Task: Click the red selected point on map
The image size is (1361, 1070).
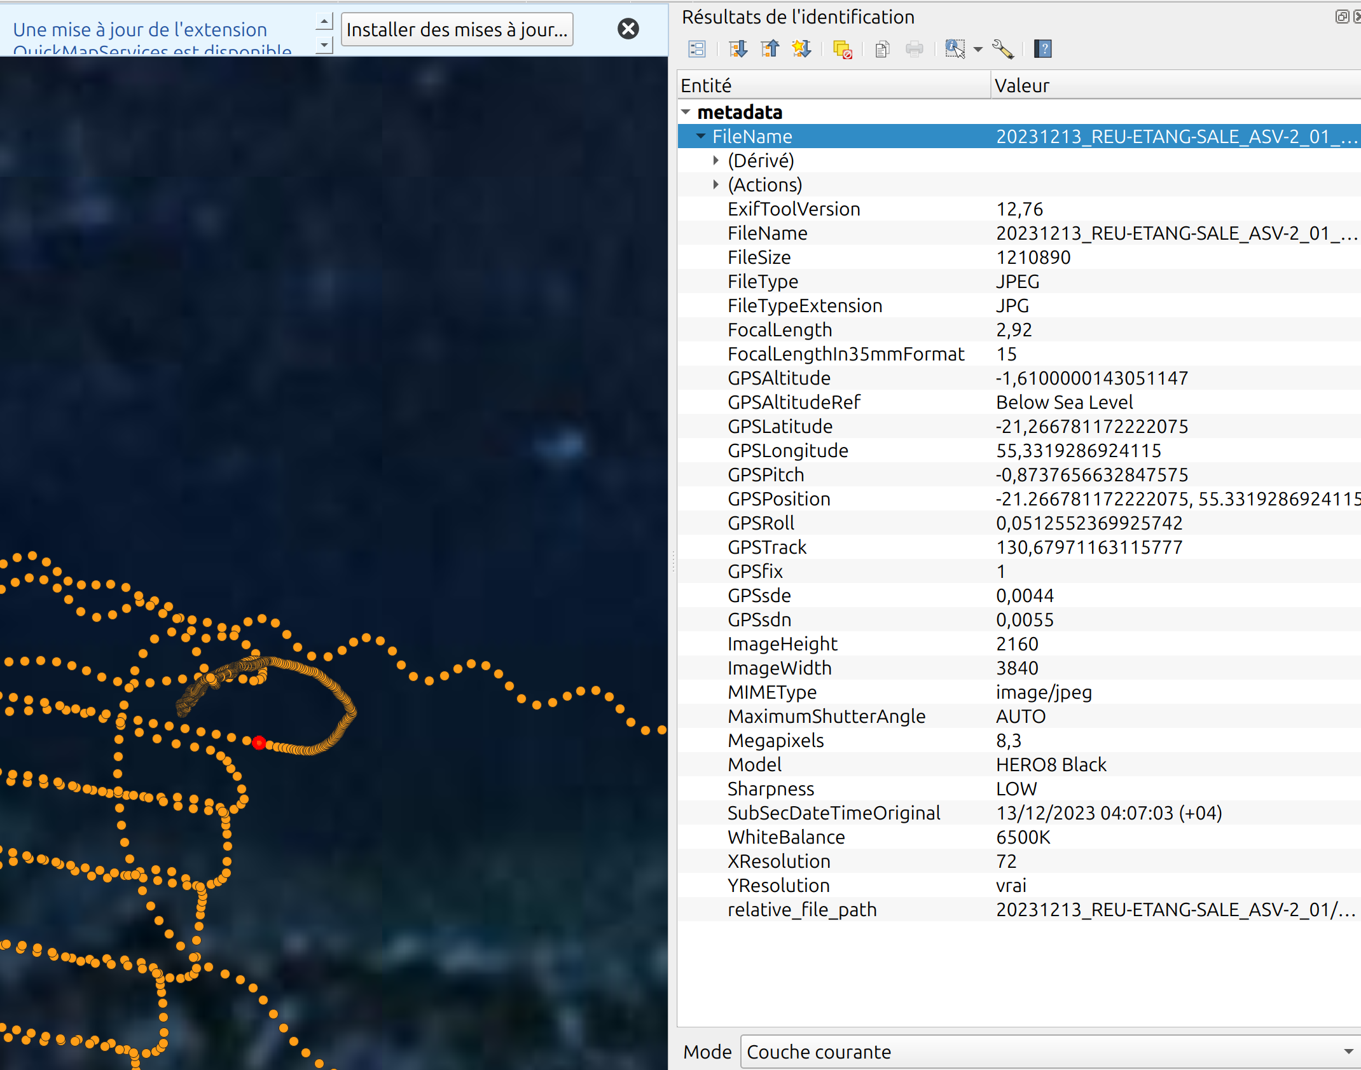Action: click(258, 743)
